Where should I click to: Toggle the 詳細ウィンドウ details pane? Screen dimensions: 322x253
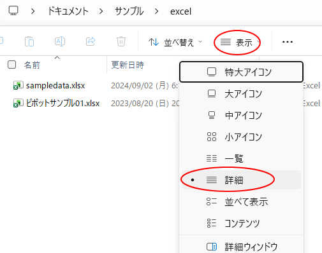(x=241, y=247)
